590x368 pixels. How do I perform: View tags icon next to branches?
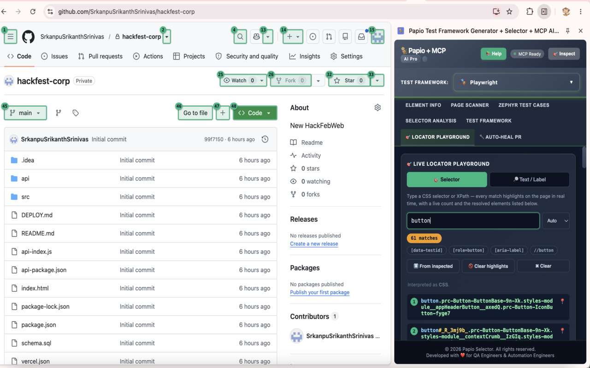click(x=76, y=113)
